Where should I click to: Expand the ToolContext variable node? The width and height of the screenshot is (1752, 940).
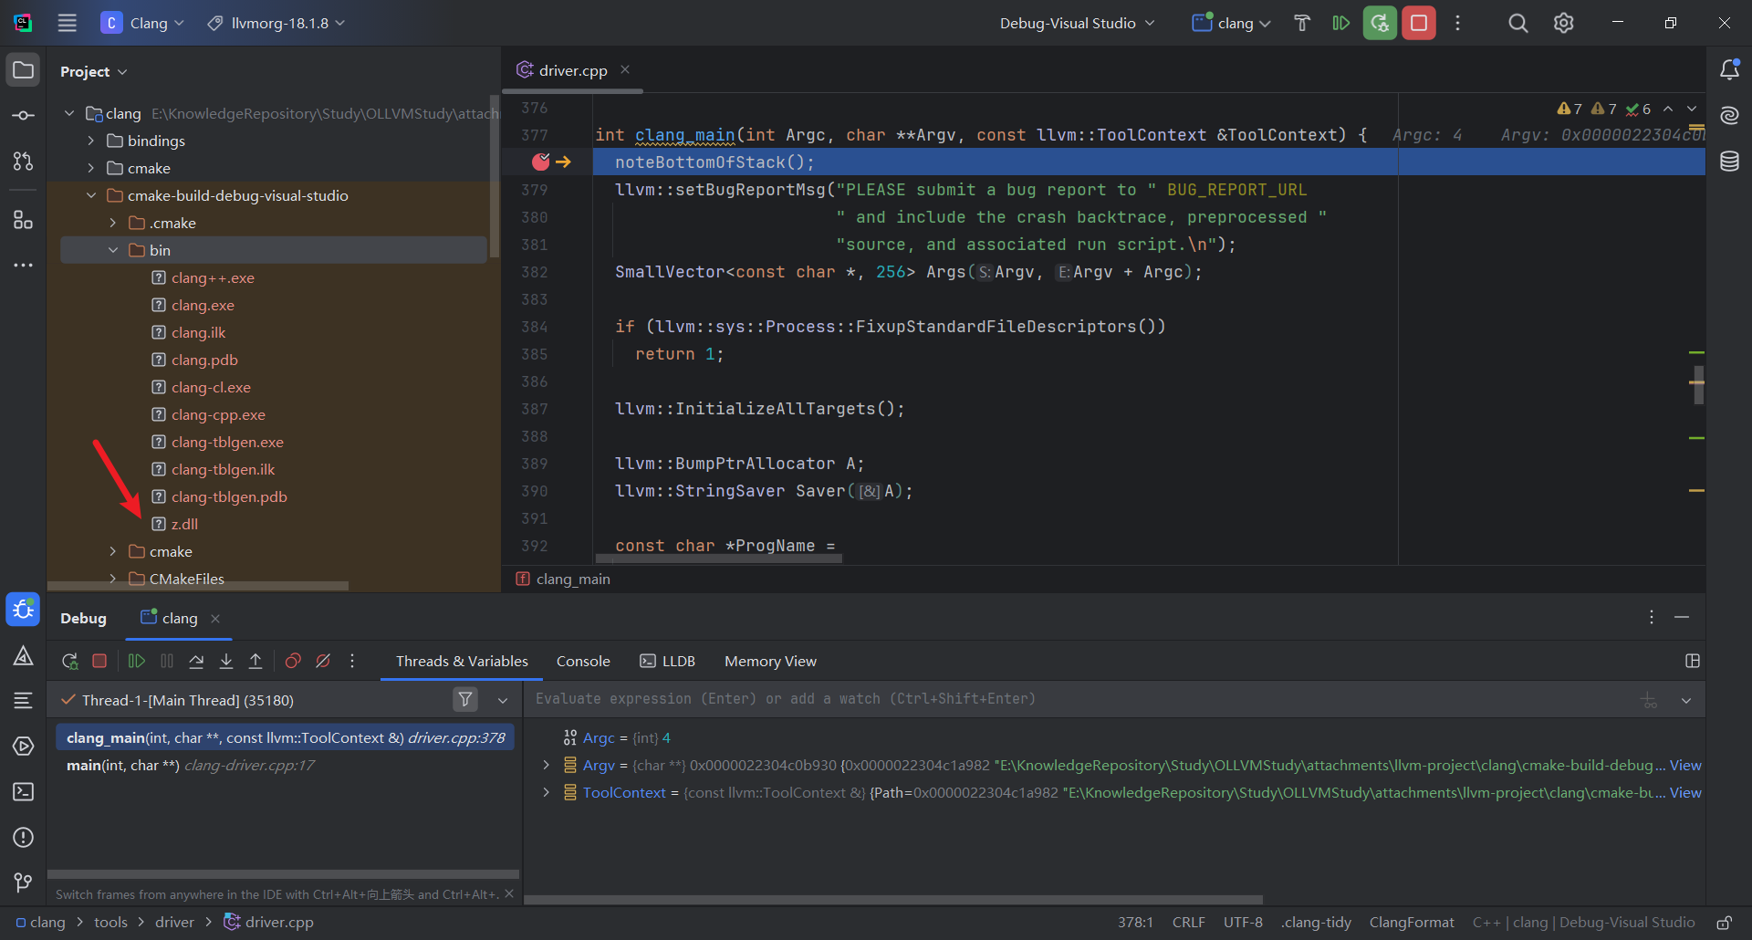coord(546,792)
